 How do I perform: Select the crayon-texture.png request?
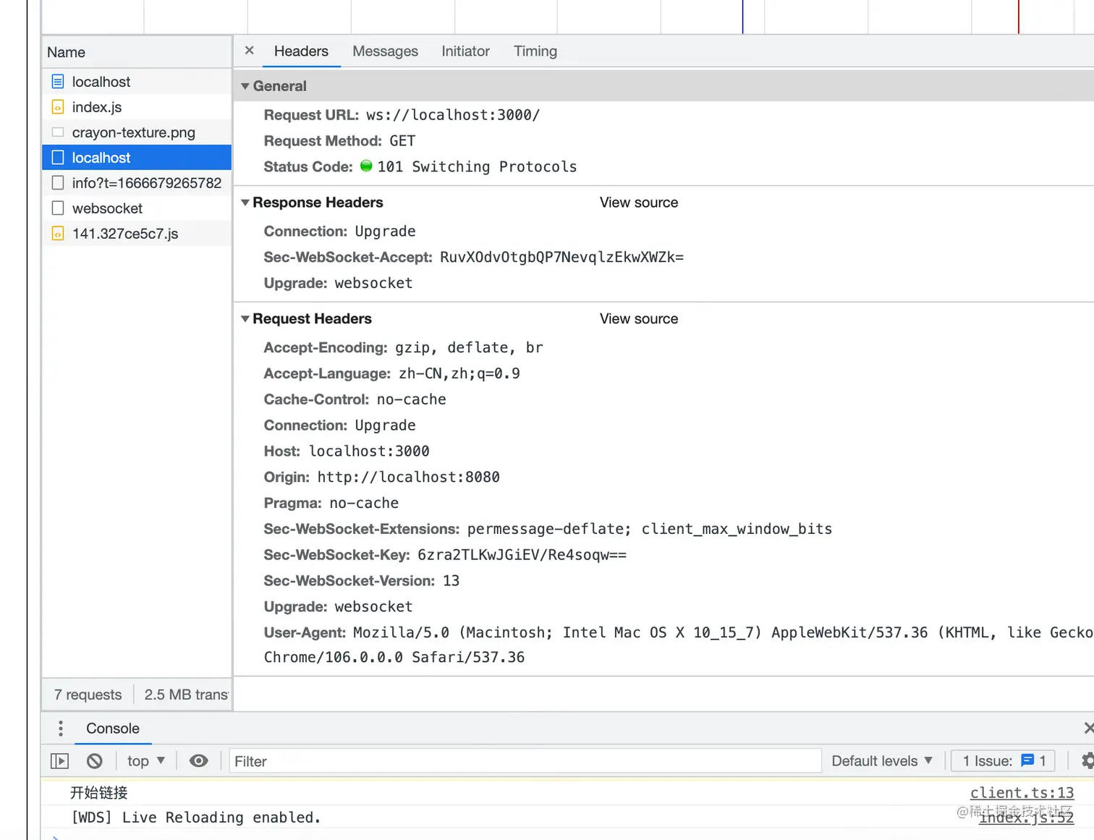pos(137,132)
